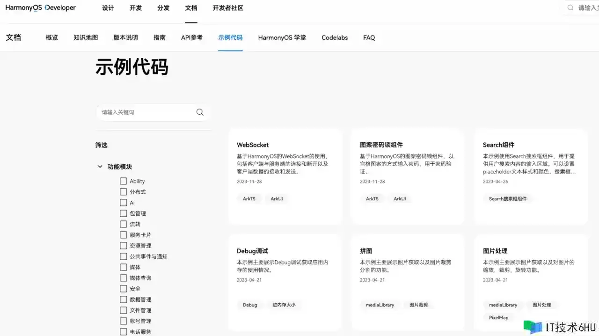Open the FAQ tab
This screenshot has height=336, width=599.
click(x=369, y=37)
